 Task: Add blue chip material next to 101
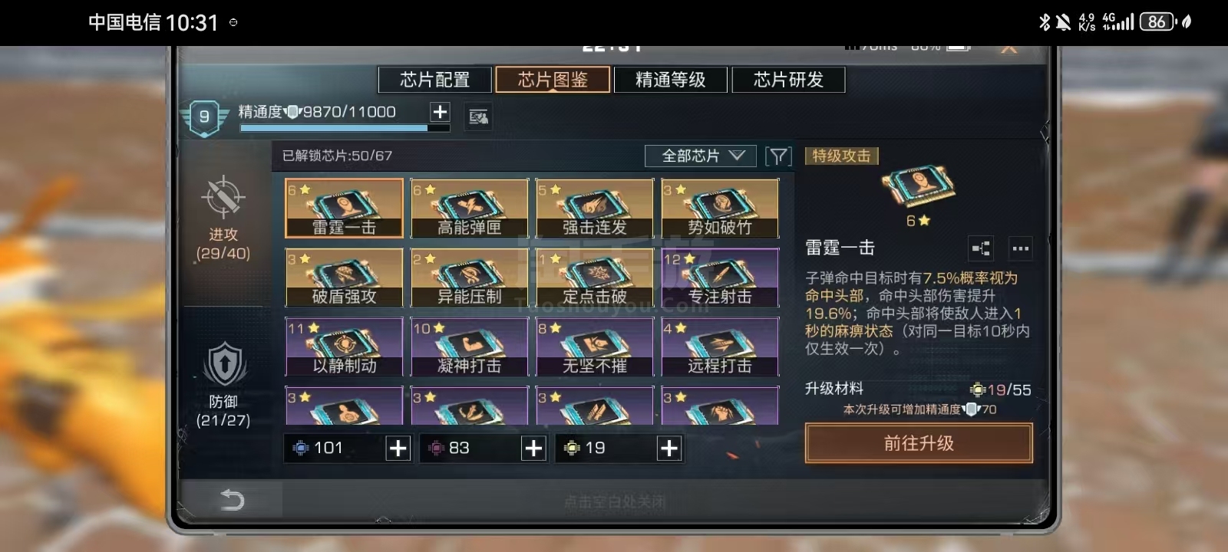click(x=398, y=449)
